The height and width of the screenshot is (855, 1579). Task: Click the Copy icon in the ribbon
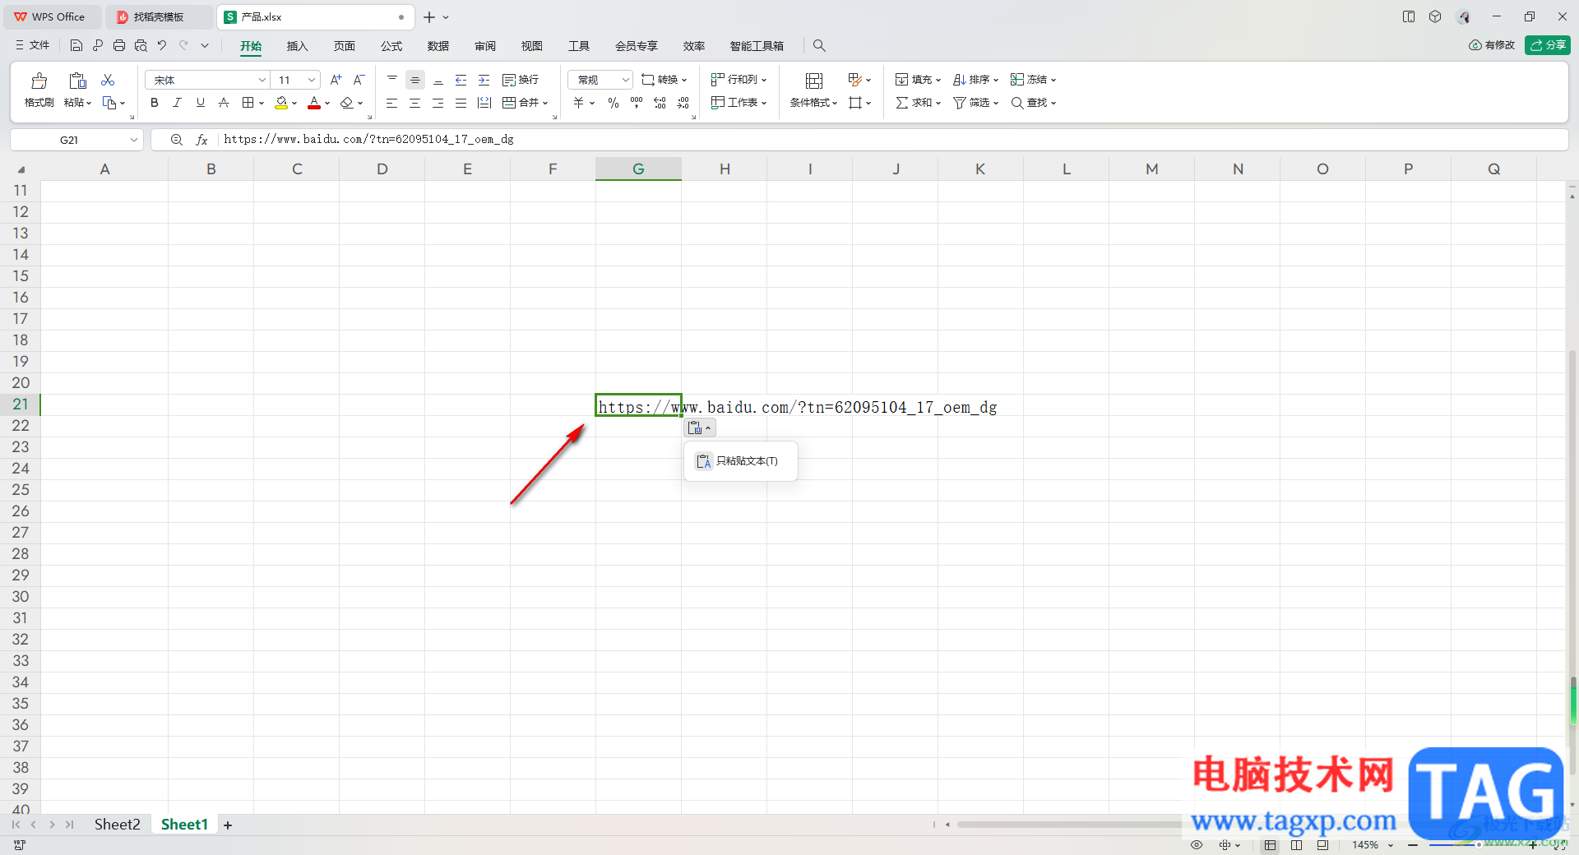(x=109, y=103)
